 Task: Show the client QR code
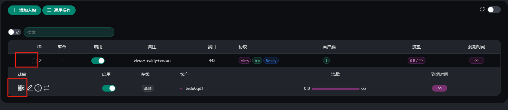pos(21,88)
